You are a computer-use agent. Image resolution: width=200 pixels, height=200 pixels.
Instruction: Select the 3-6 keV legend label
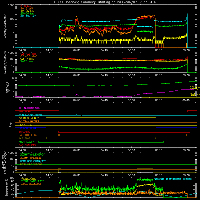click(26, 6)
